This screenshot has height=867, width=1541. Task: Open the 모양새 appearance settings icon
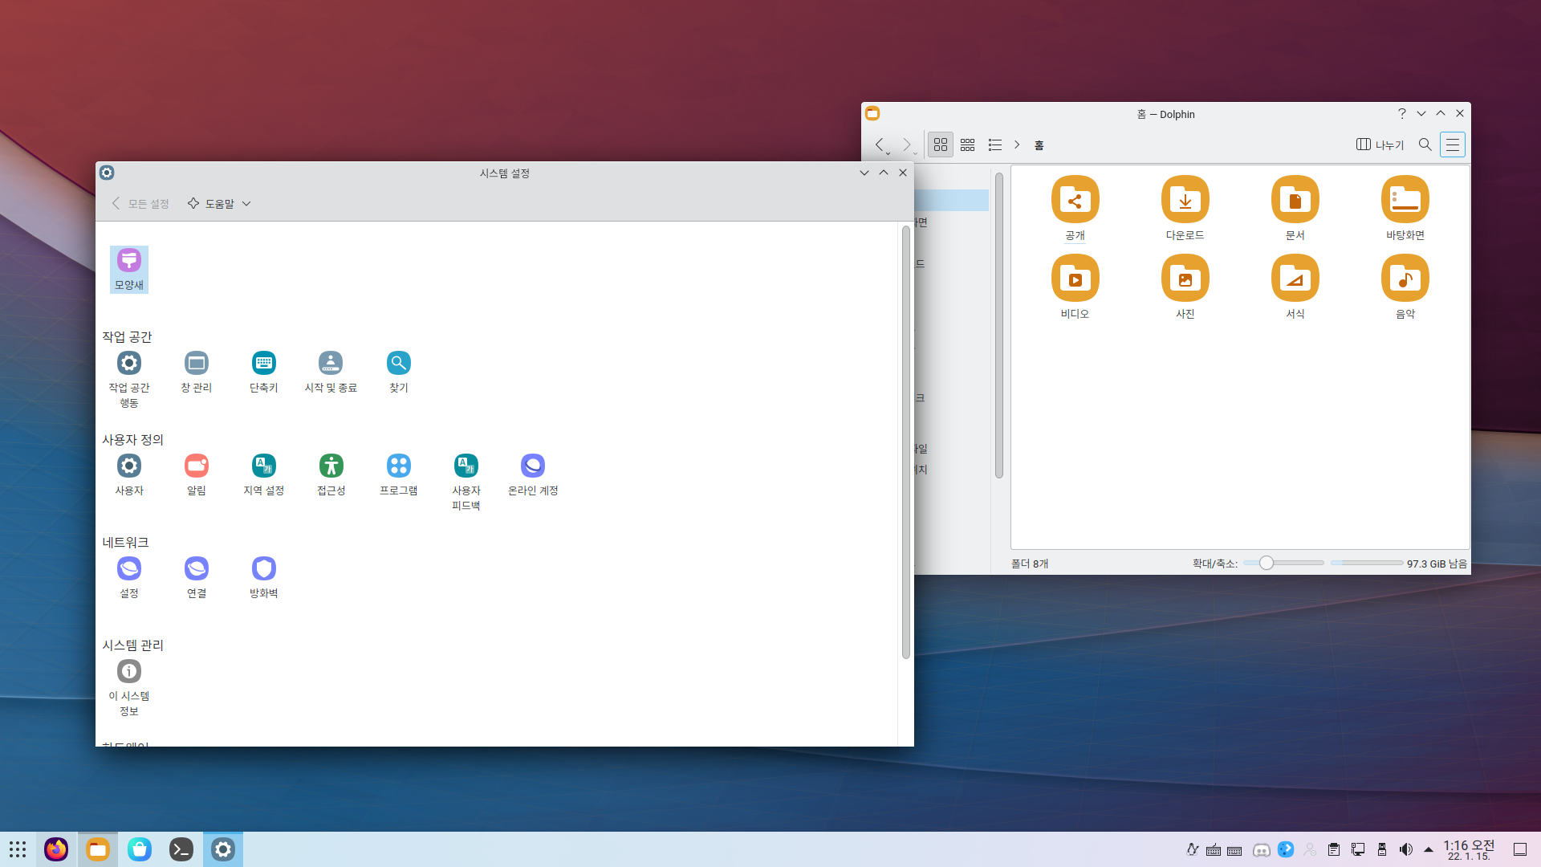pyautogui.click(x=129, y=268)
